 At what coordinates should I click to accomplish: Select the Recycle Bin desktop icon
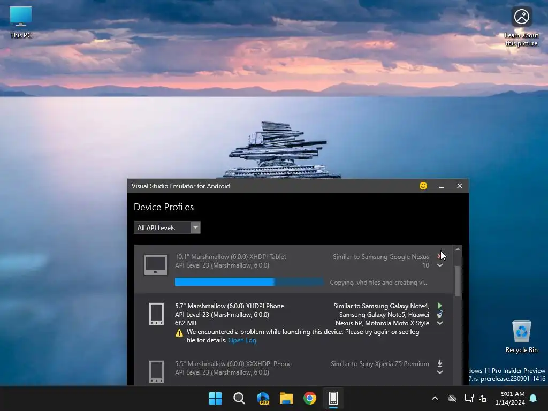pos(521,337)
